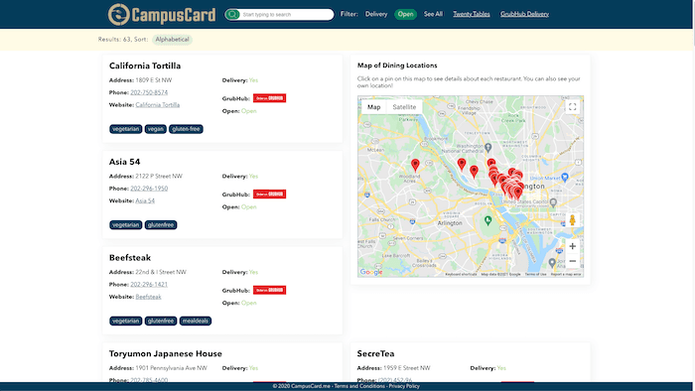Click Report a map error

click(x=566, y=275)
